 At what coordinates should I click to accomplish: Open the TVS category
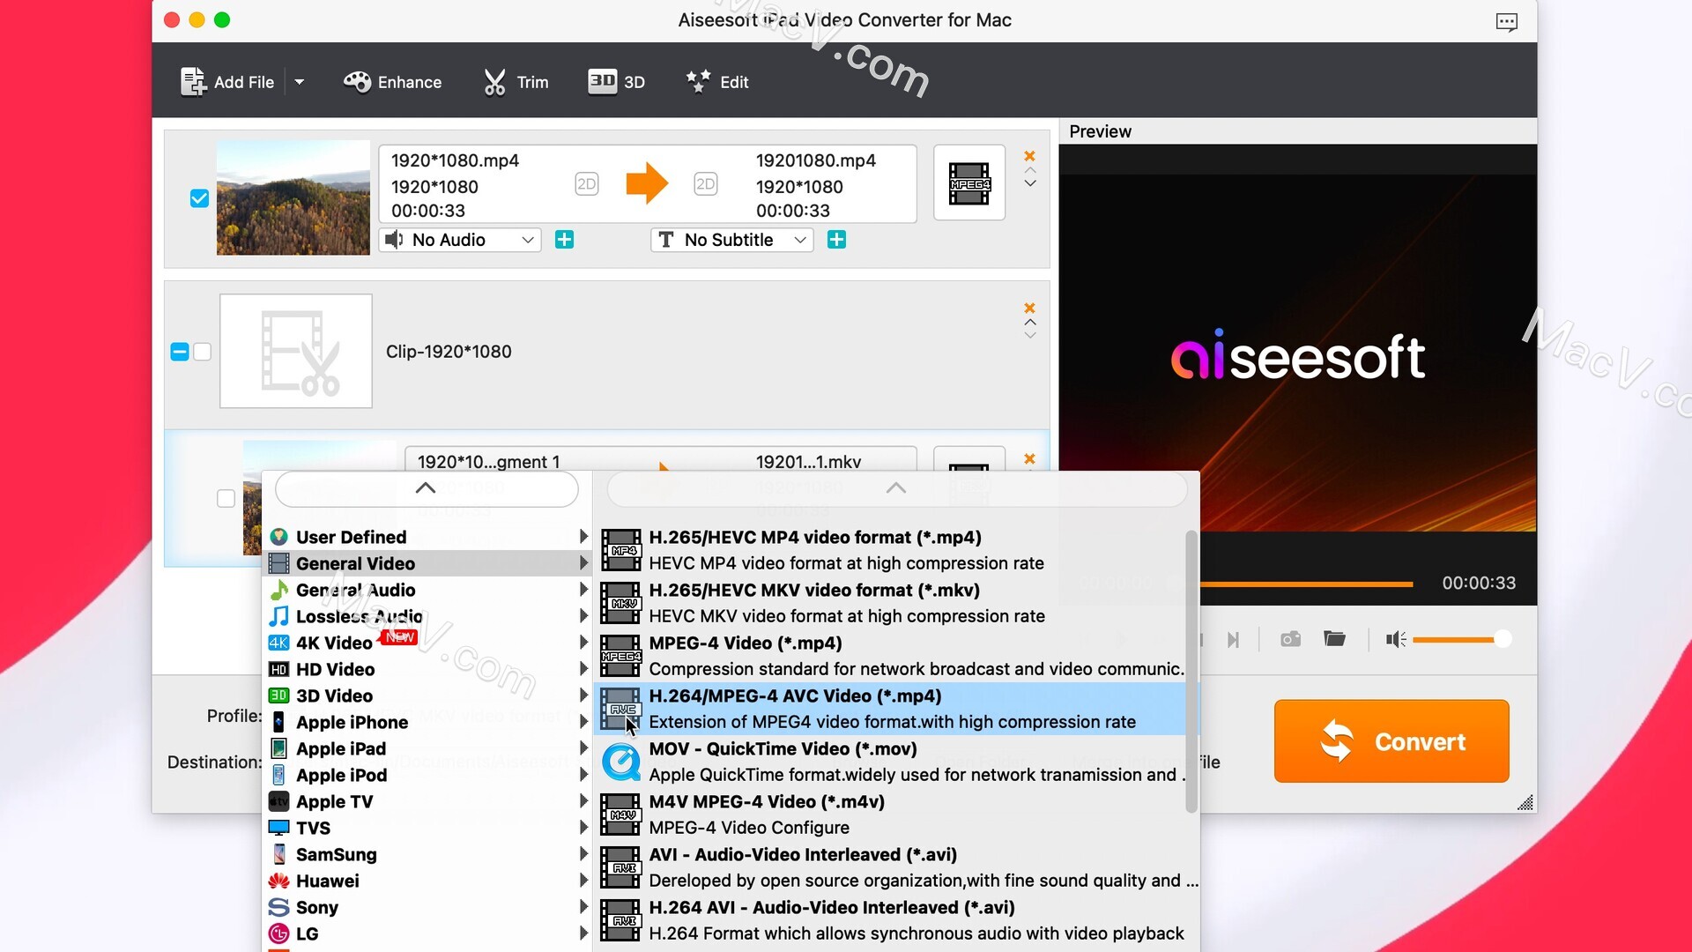click(427, 828)
